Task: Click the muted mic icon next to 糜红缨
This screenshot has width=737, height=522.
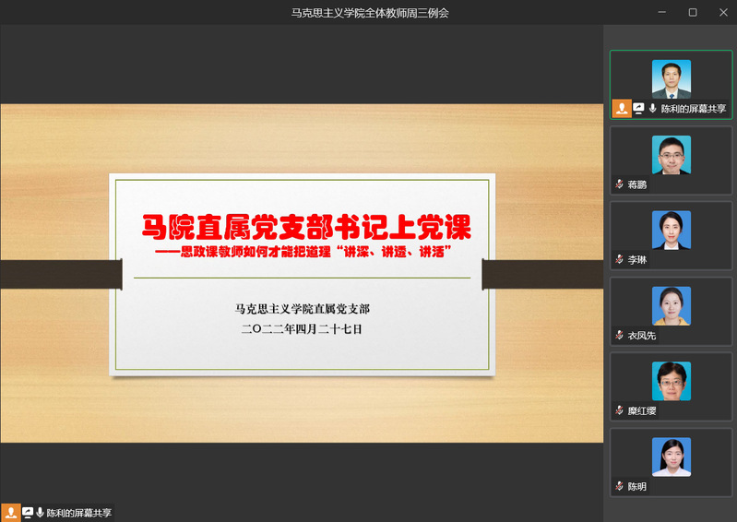Action: 619,410
